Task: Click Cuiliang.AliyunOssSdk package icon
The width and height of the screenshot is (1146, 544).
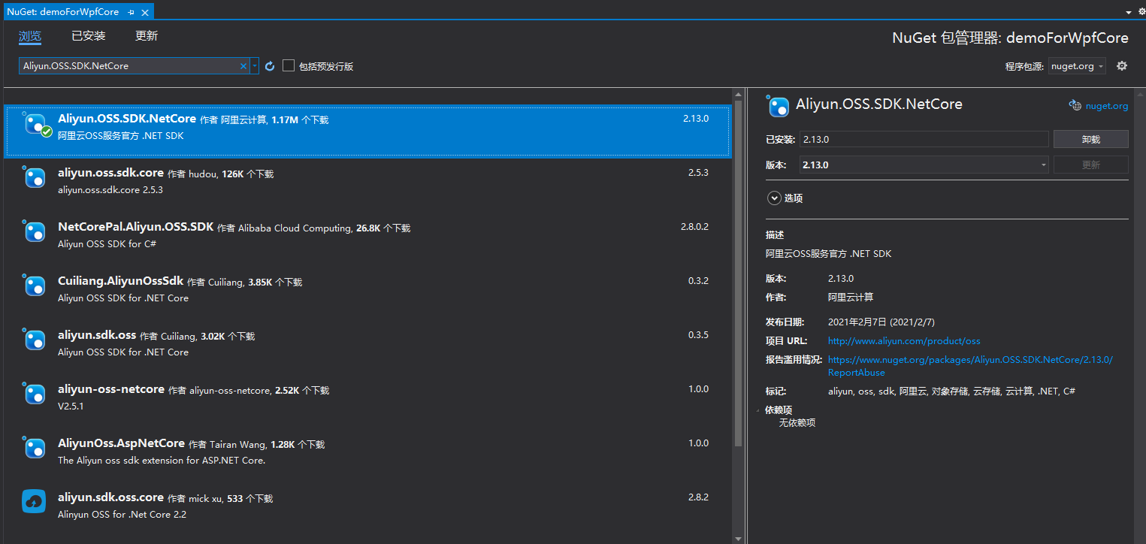Action: [x=35, y=286]
